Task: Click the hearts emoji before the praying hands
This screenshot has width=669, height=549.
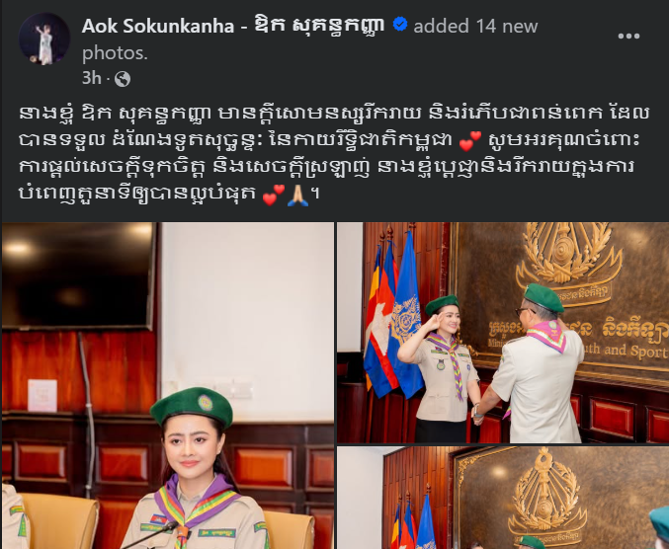Action: point(274,196)
